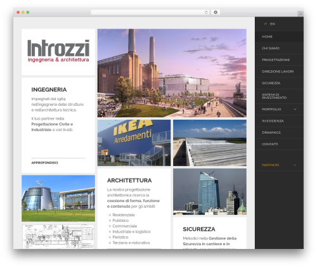Image resolution: width=317 pixels, height=268 pixels.
Task: Expand the PARTNERS dropdown chevron
Action: pos(295,165)
